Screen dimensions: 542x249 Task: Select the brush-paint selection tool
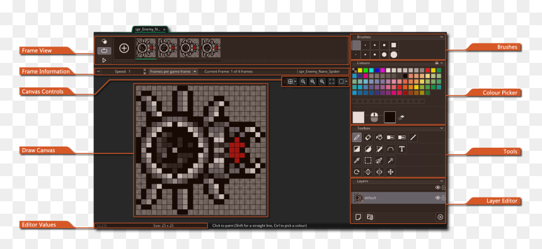(x=379, y=160)
